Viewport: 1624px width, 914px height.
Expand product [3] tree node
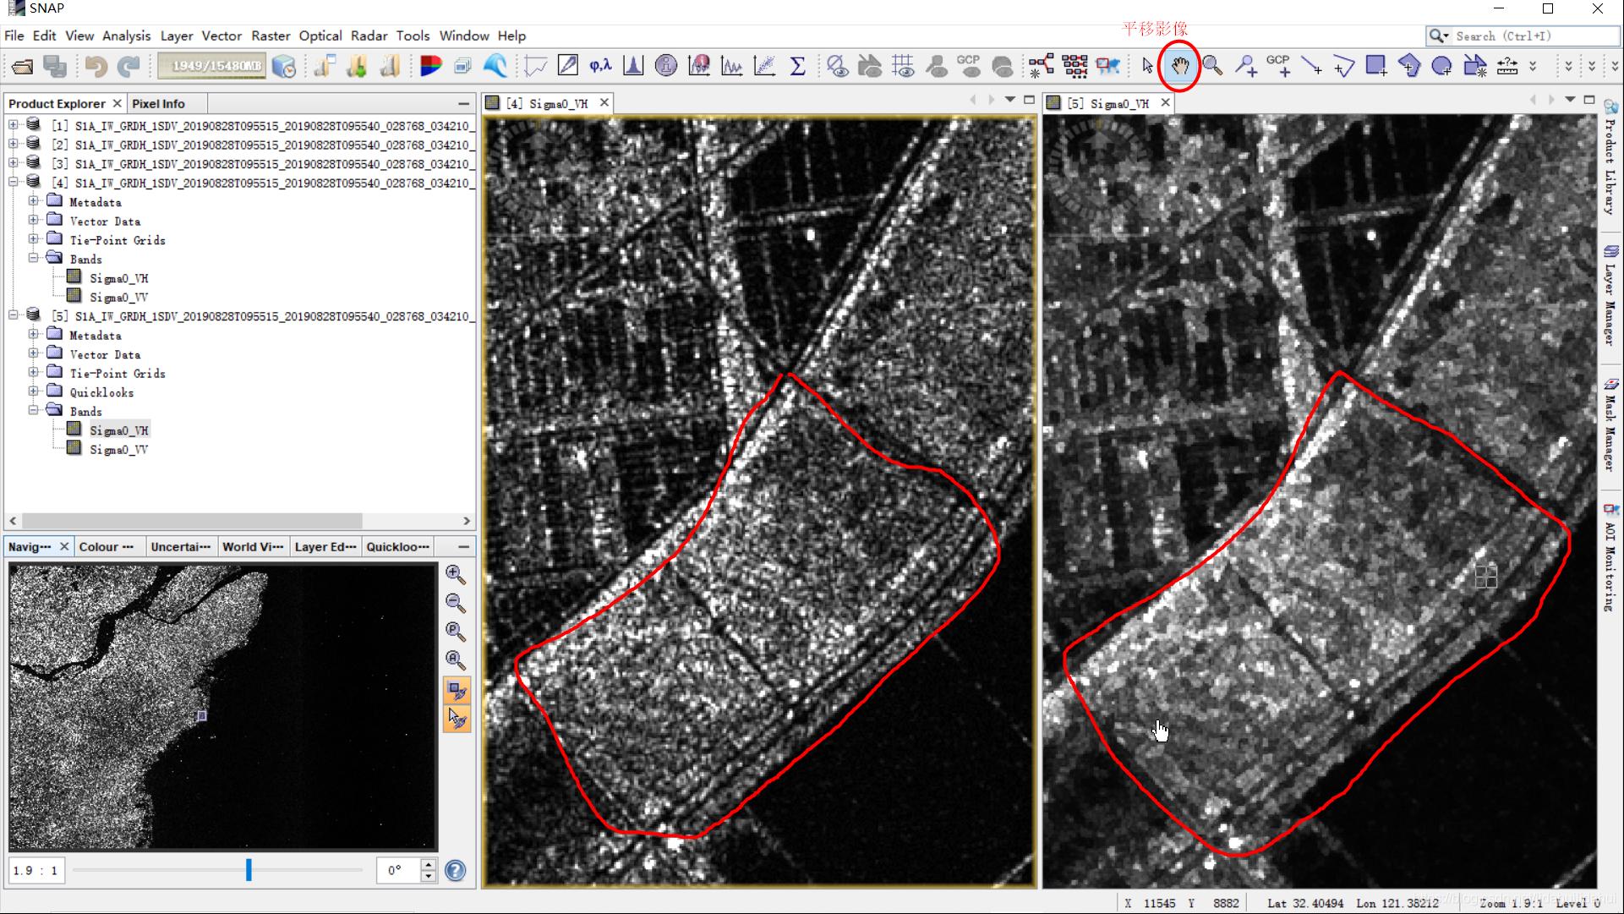click(x=14, y=163)
